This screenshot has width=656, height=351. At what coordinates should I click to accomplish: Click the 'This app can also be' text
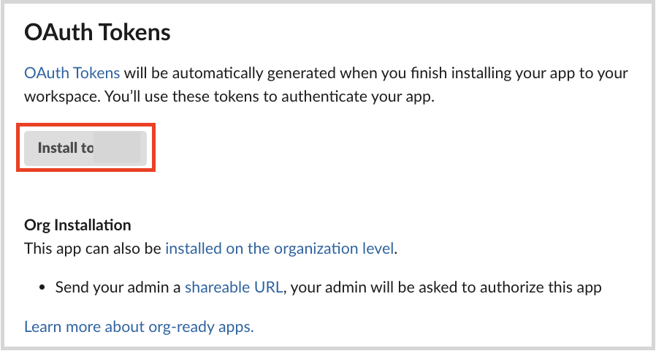[93, 249]
